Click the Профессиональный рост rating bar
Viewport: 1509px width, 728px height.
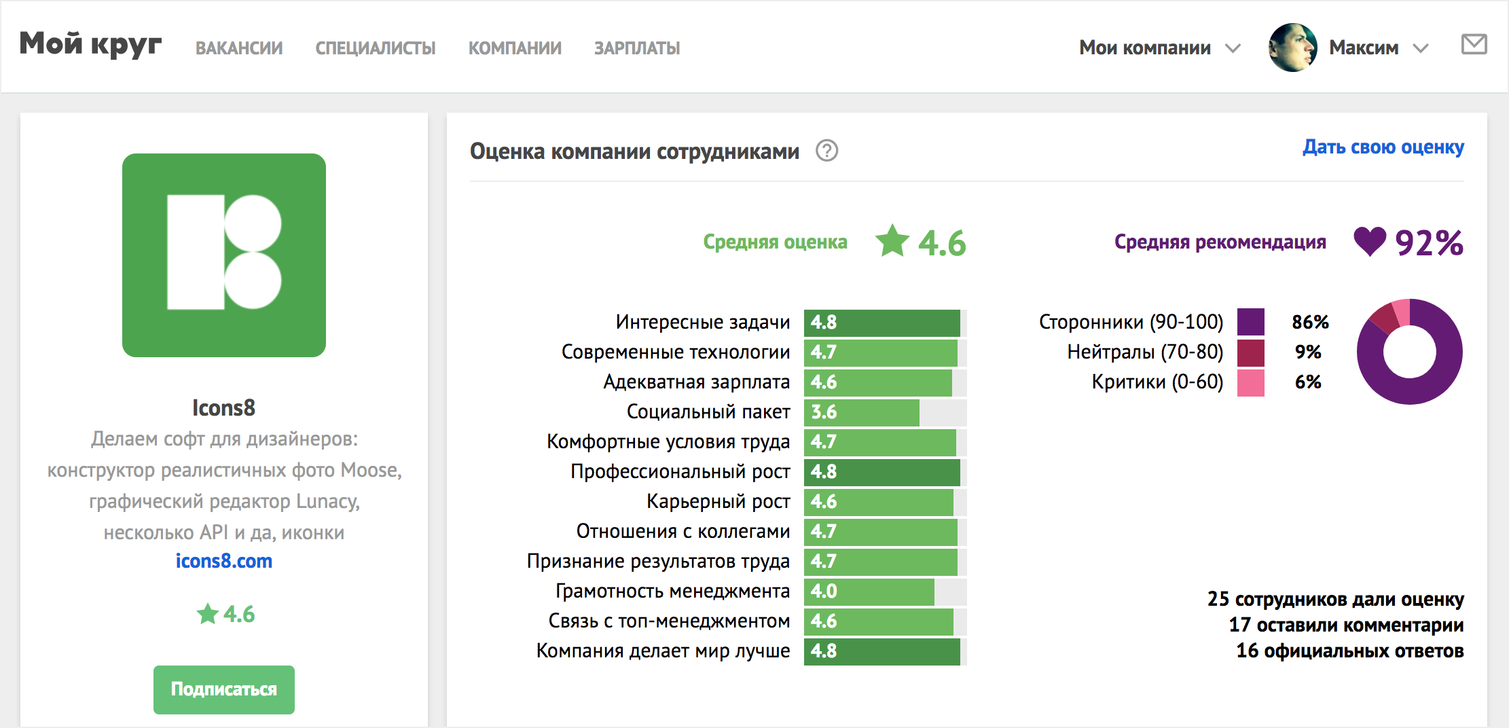pyautogui.click(x=885, y=472)
